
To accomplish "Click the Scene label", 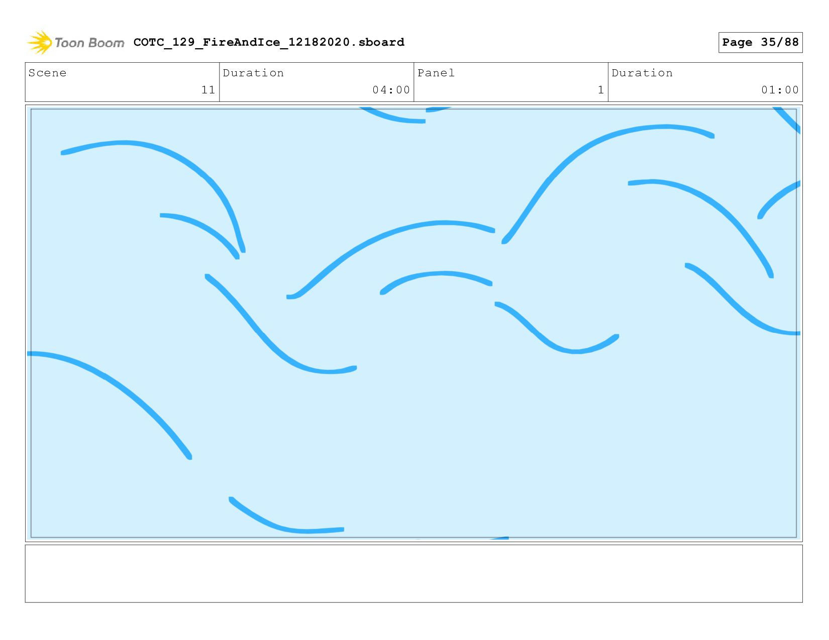I will point(47,73).
